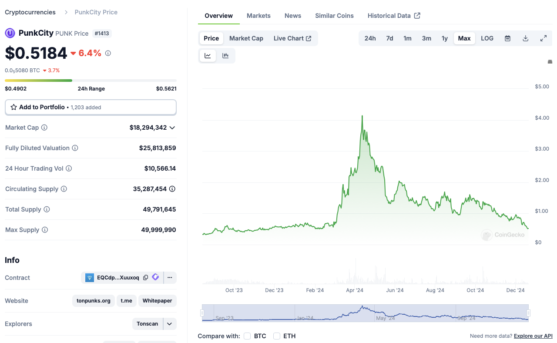Click info icon next to Market Cap
Image resolution: width=557 pixels, height=343 pixels.
tap(44, 128)
